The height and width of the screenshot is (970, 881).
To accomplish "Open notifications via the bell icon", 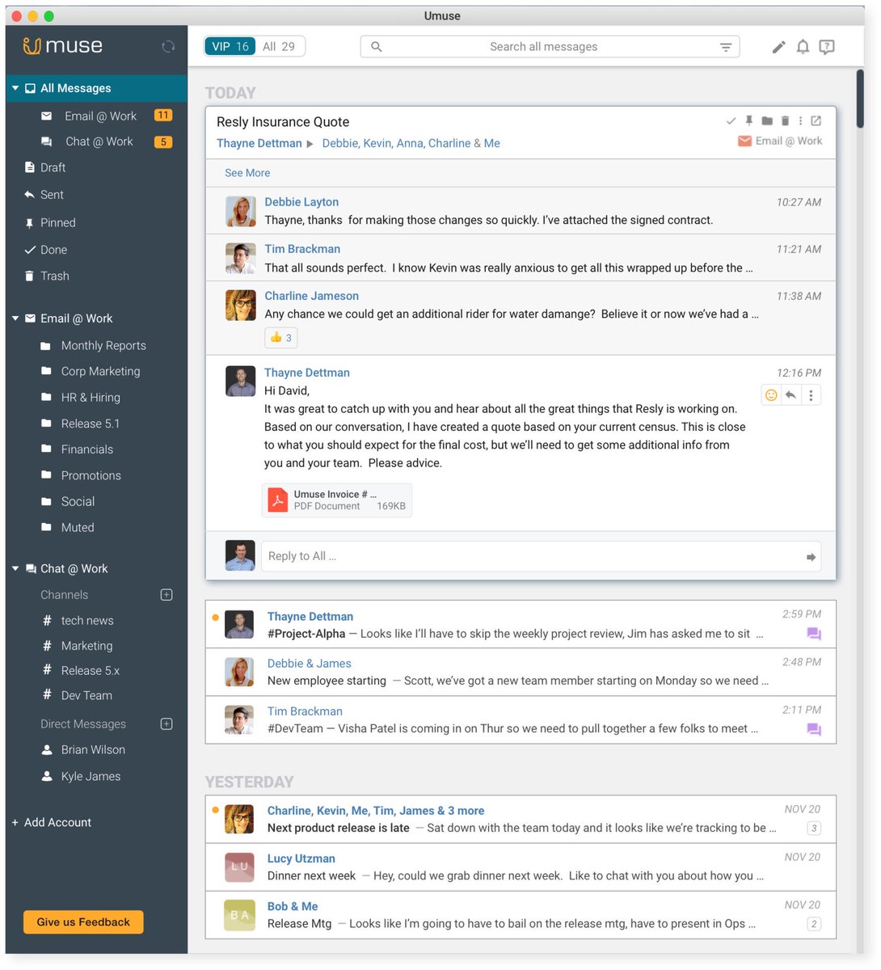I will pyautogui.click(x=803, y=47).
